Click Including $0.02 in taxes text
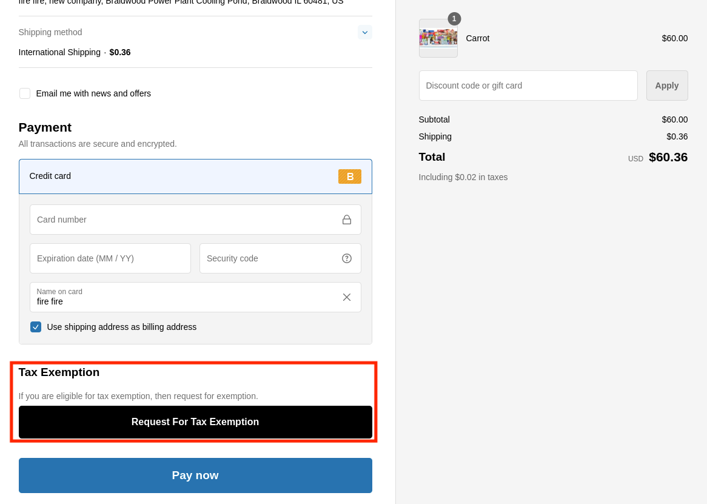This screenshot has height=504, width=707. [x=463, y=177]
